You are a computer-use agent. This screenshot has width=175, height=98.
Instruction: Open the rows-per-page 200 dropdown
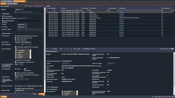click(77, 49)
